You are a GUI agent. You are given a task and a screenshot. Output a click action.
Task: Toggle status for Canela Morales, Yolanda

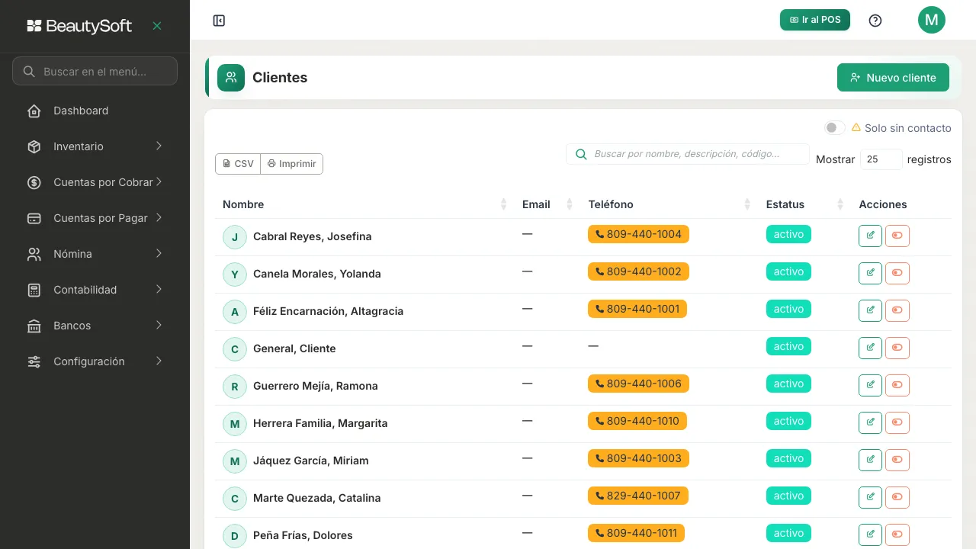[x=897, y=273]
